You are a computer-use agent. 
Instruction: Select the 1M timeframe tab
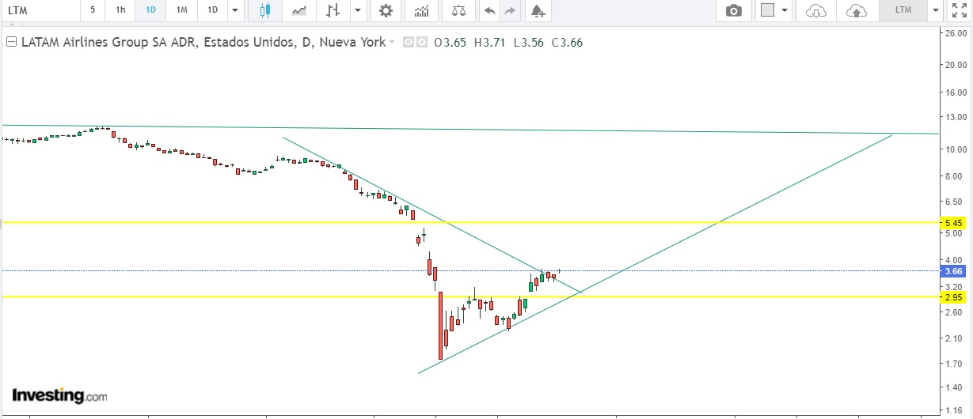click(x=182, y=10)
